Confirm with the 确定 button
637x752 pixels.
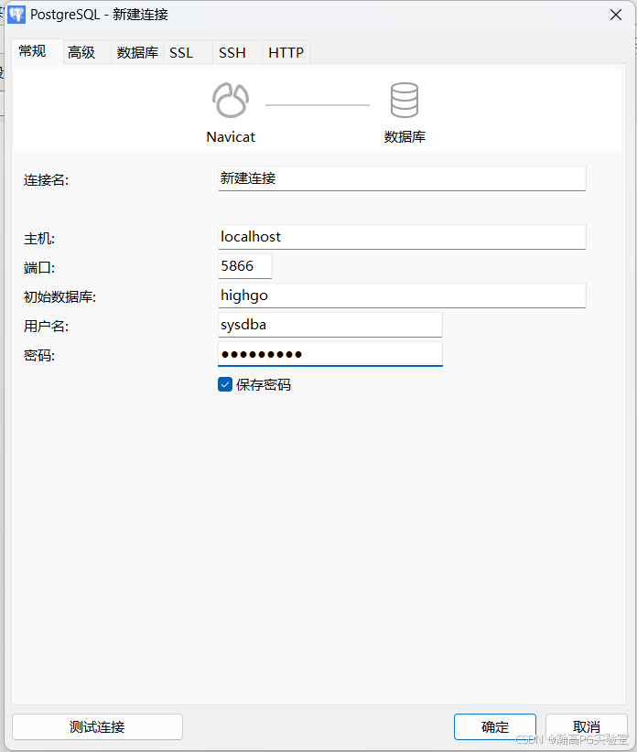(495, 727)
